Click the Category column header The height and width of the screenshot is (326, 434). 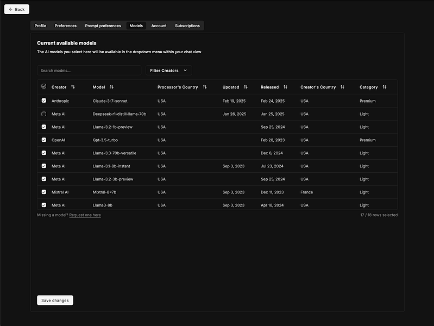[x=368, y=87]
